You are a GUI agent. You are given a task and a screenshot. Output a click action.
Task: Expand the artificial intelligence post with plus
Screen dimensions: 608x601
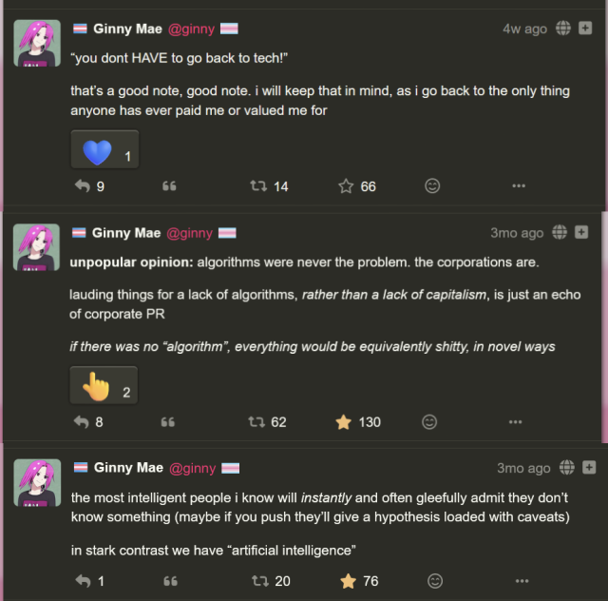tap(588, 468)
